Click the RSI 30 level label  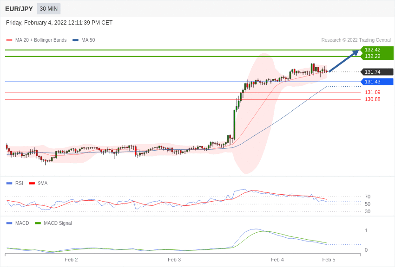(x=368, y=211)
